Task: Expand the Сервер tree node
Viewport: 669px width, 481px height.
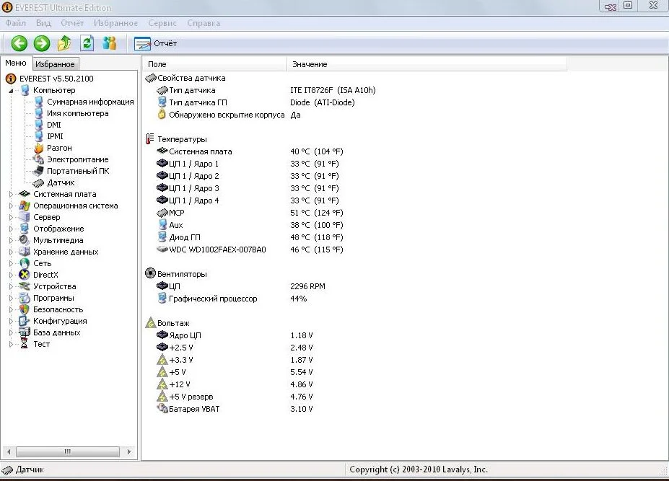Action: tap(11, 217)
